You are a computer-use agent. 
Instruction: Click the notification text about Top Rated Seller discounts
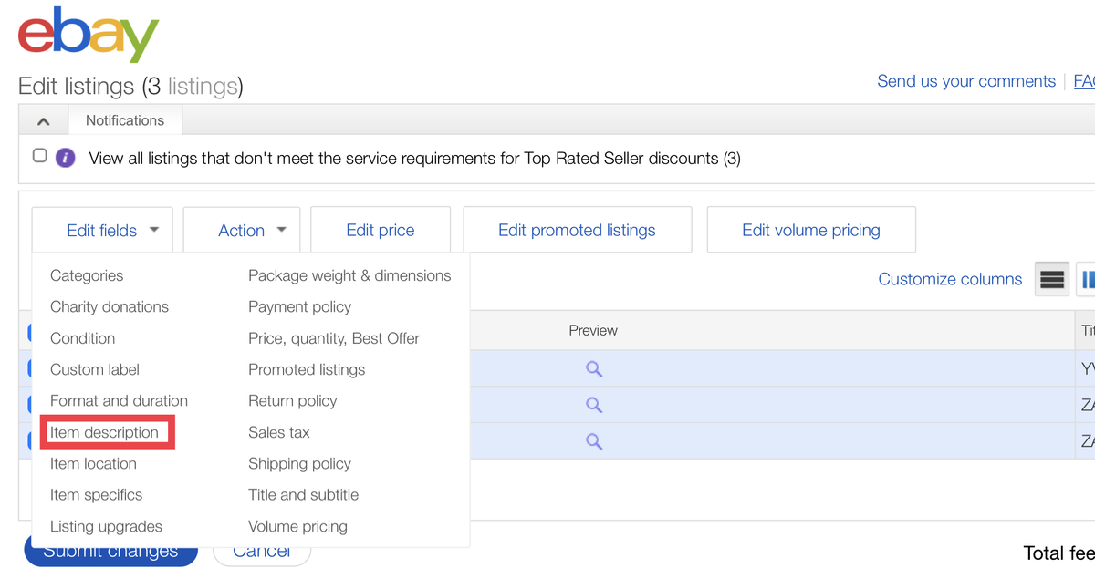pyautogui.click(x=414, y=159)
